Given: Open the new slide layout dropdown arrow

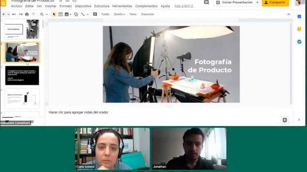Looking at the screenshot, I should [x=8, y=14].
